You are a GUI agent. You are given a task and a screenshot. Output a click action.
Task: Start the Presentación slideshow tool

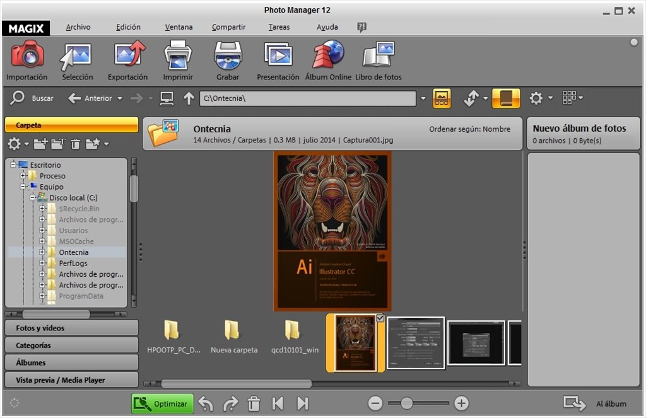[x=278, y=60]
